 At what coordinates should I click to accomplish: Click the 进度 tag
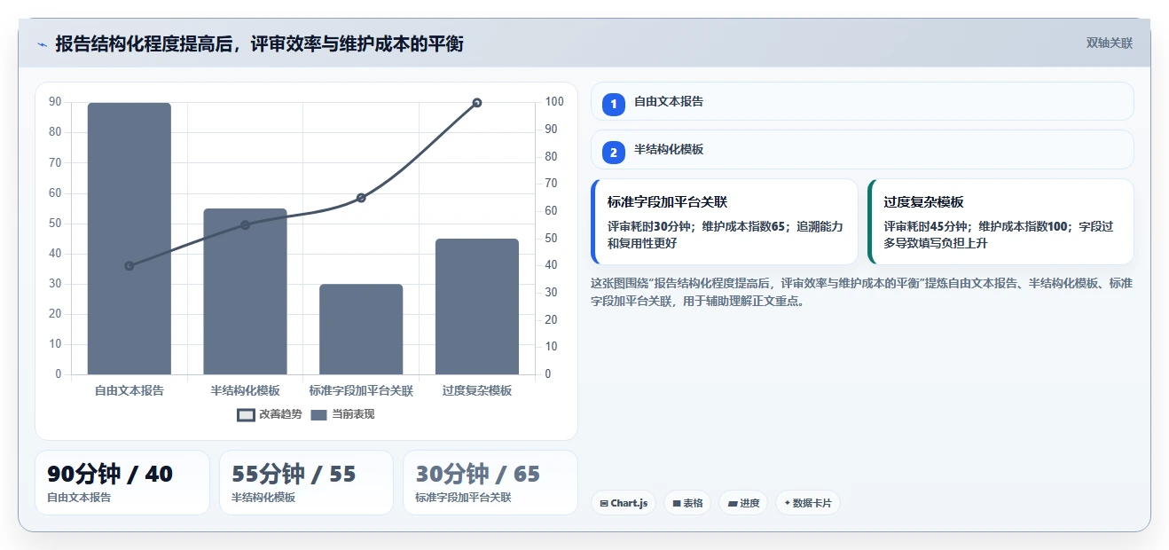coord(743,503)
